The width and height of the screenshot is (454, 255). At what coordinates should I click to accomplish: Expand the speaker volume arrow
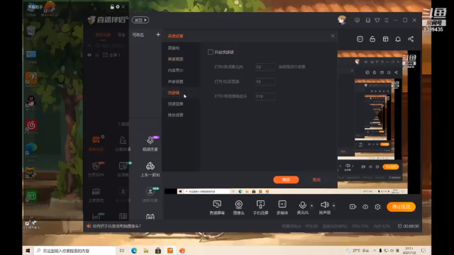(334, 205)
